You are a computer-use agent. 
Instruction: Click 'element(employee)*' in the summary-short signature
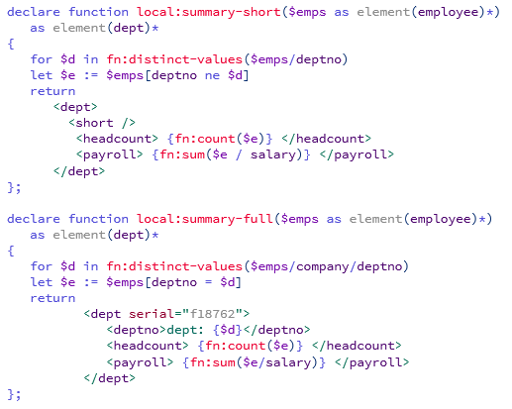coord(425,12)
